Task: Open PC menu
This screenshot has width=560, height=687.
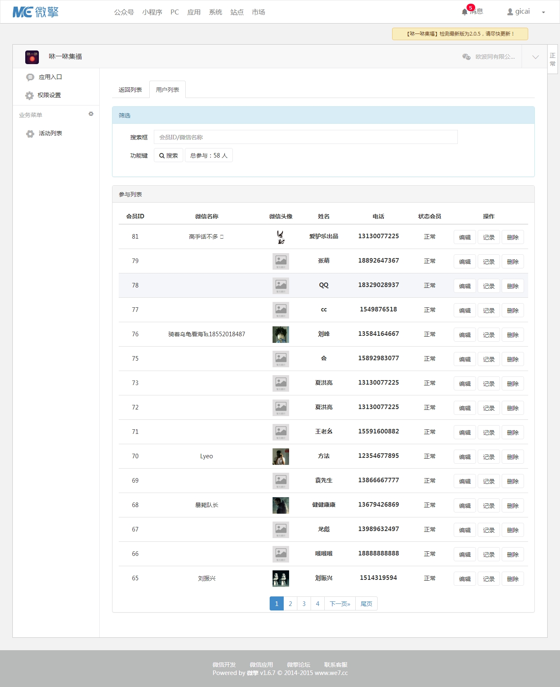Action: tap(175, 12)
